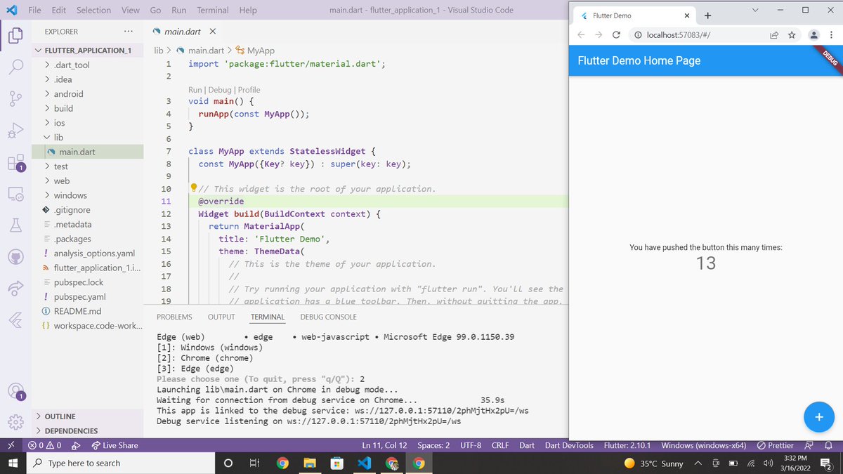Select main.dart in the explorer tree
This screenshot has width=843, height=474.
click(87, 152)
